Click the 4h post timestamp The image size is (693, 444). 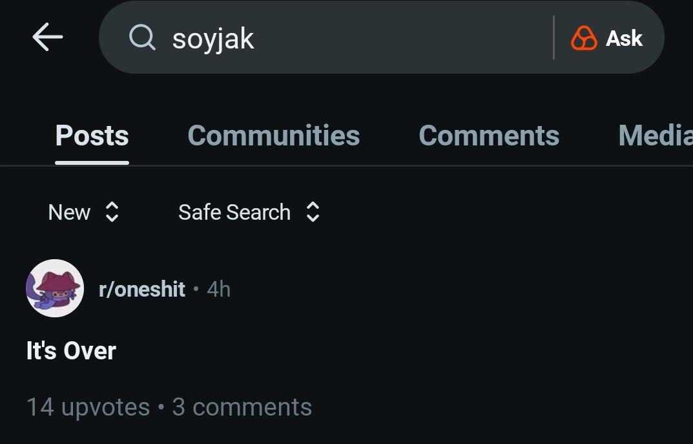tap(218, 289)
